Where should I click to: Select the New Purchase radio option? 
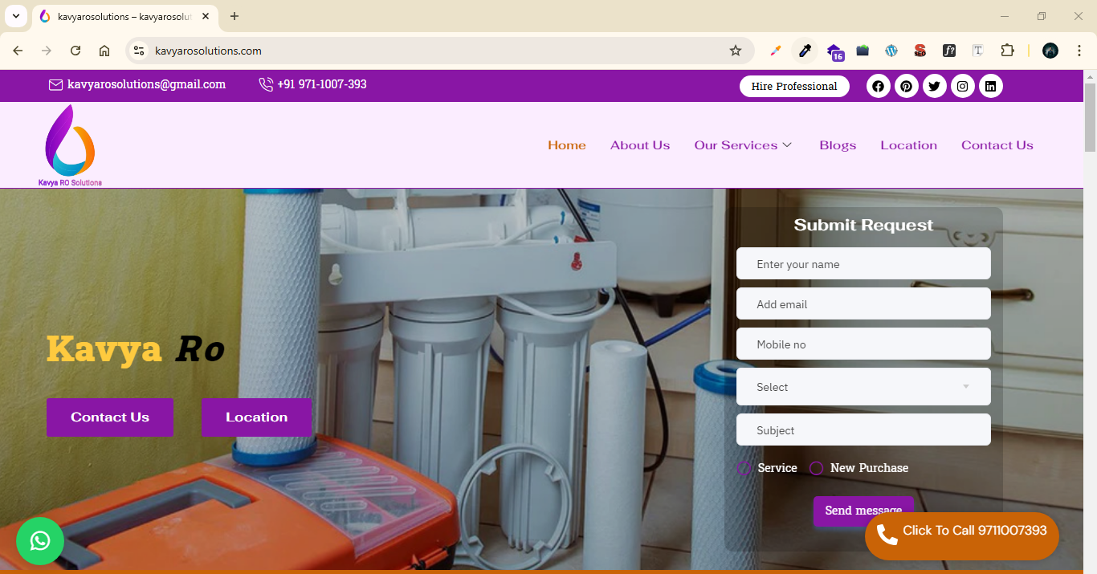tap(817, 468)
